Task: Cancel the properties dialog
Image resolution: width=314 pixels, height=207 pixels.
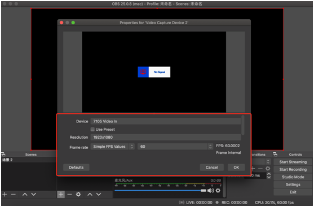Action: click(211, 168)
